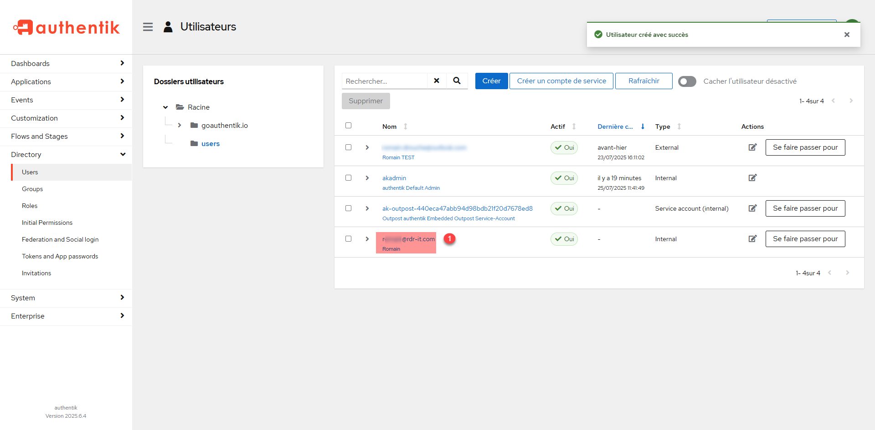Open the Groups page in sidebar

(x=32, y=189)
